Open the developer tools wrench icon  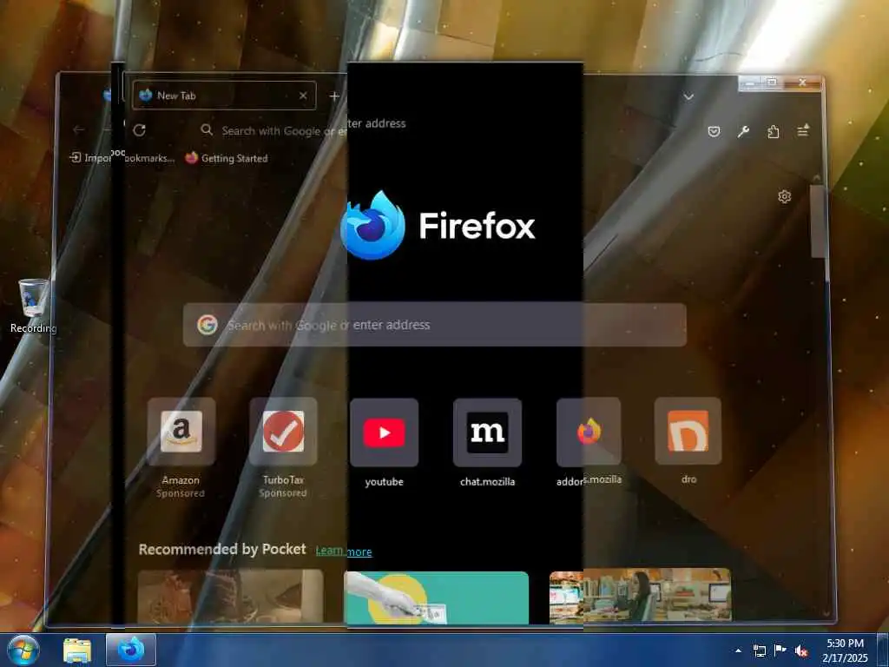pos(743,132)
